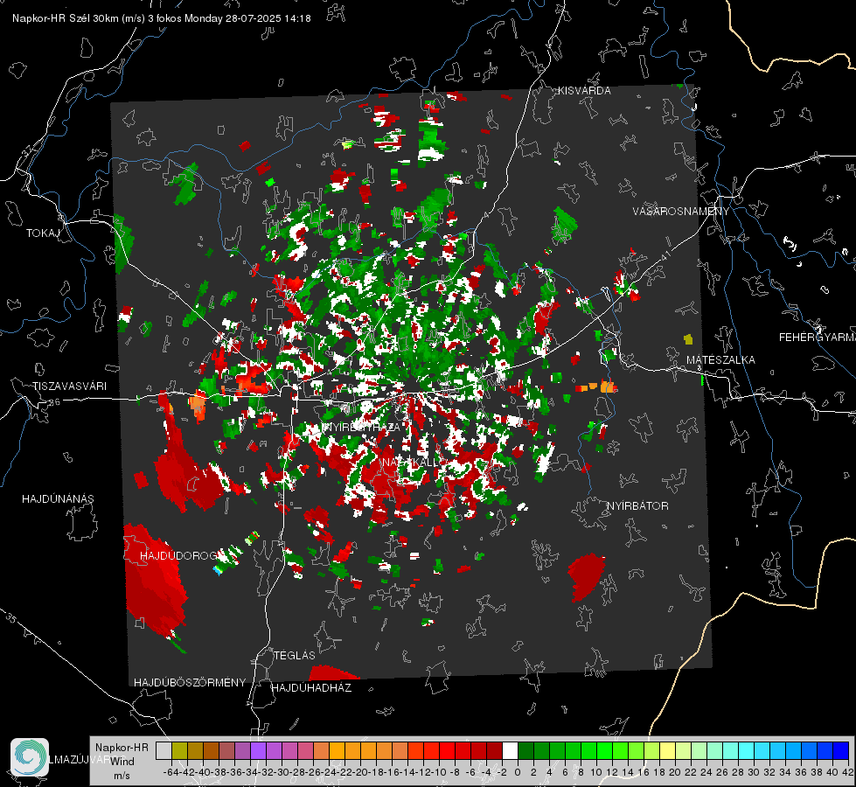The image size is (856, 787).
Task: Select the HAJDÚDOROG city label
Action: (x=178, y=555)
